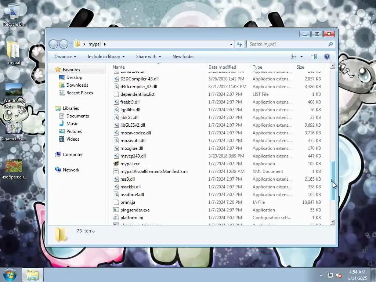The image size is (376, 282).
Task: Select the pingsender.exe file icon
Action: 116,210
